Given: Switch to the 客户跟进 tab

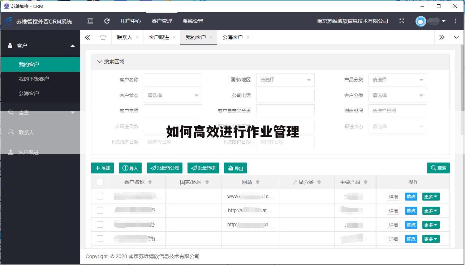Looking at the screenshot, I should pyautogui.click(x=159, y=37).
